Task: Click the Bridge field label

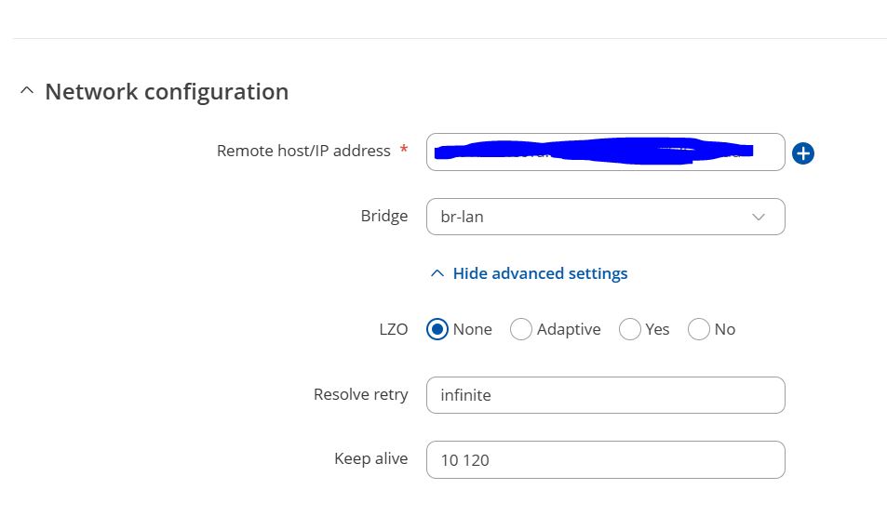Action: pyautogui.click(x=384, y=216)
